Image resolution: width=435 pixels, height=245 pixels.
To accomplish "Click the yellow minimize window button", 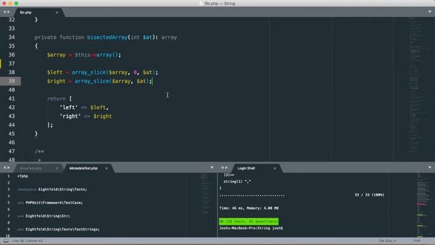I will (x=10, y=3).
